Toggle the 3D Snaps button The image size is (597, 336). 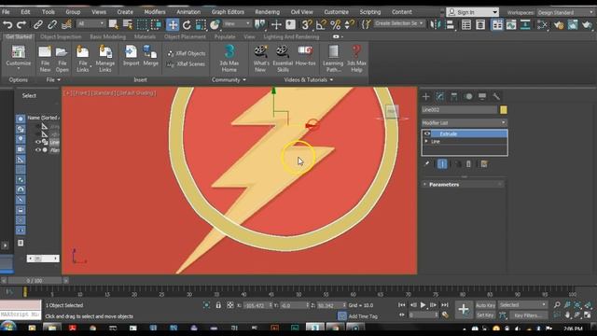pos(306,25)
